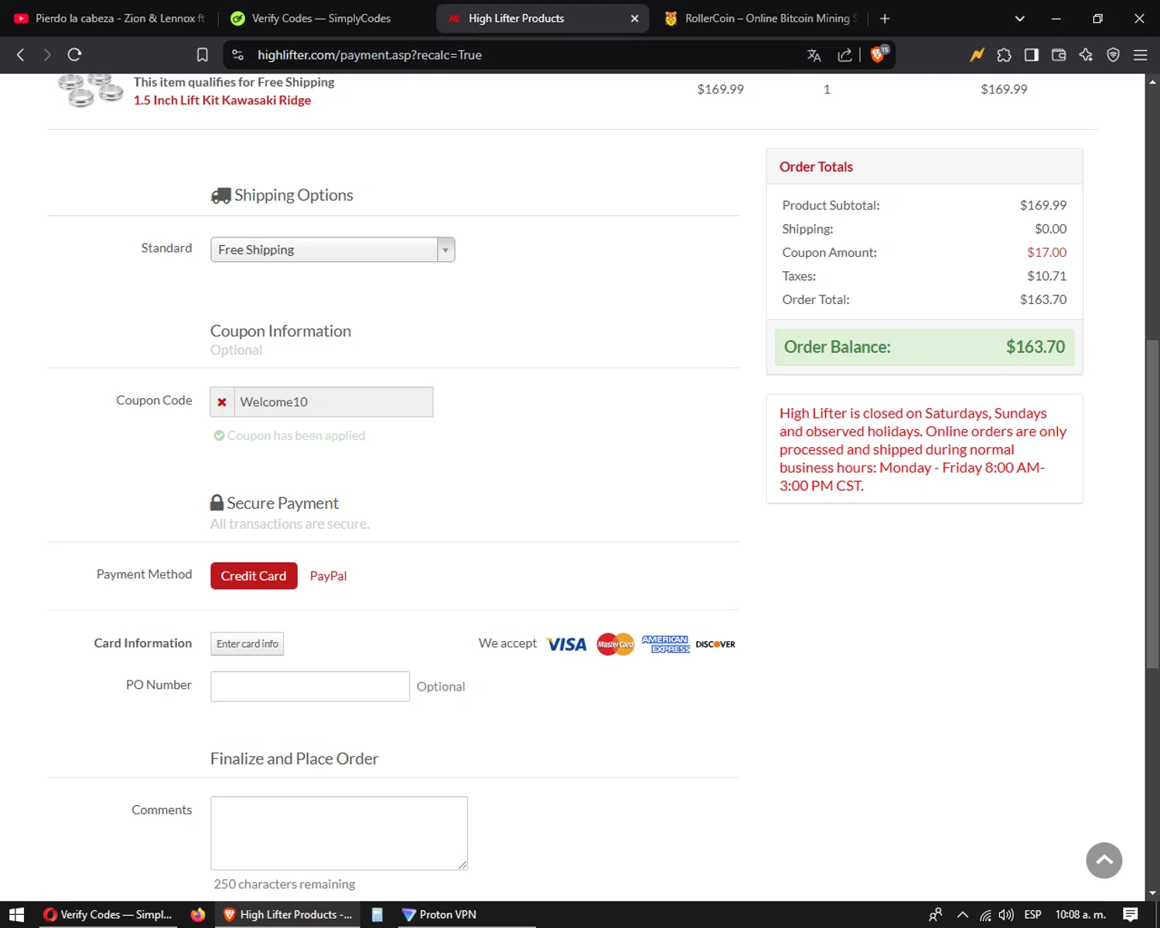
Task: Open the People icon in system tray
Action: (936, 915)
